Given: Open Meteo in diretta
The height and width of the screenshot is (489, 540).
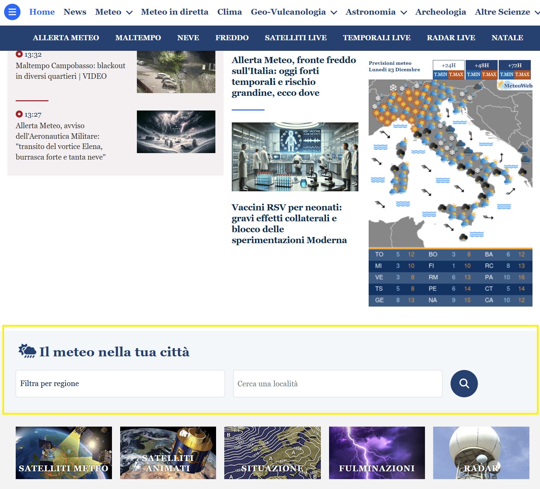Looking at the screenshot, I should point(175,12).
